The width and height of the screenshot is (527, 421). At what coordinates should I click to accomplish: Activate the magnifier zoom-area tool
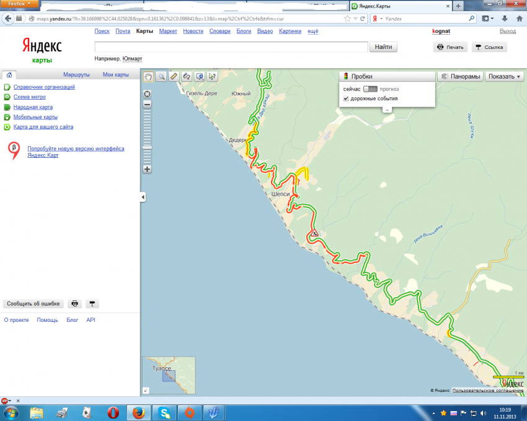click(x=161, y=76)
